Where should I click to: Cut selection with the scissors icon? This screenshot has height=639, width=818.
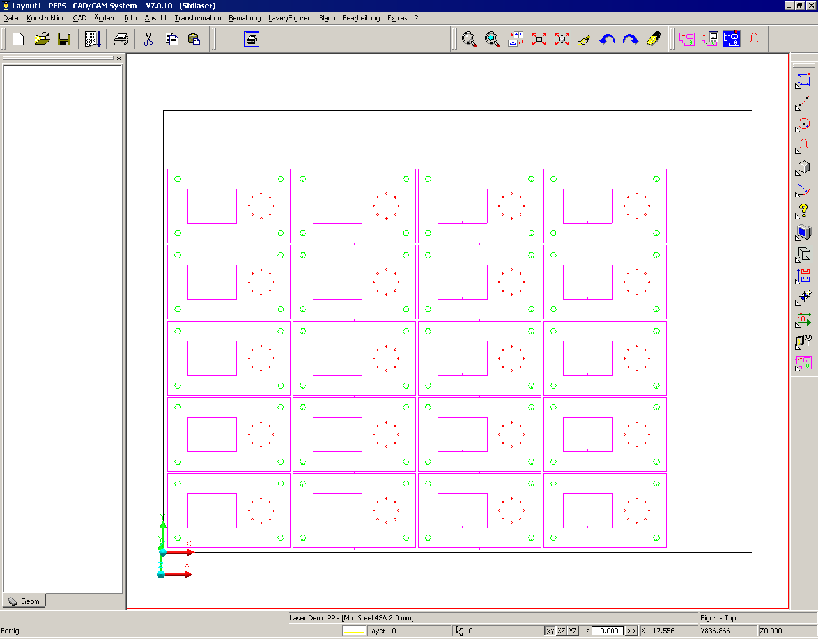click(x=148, y=40)
